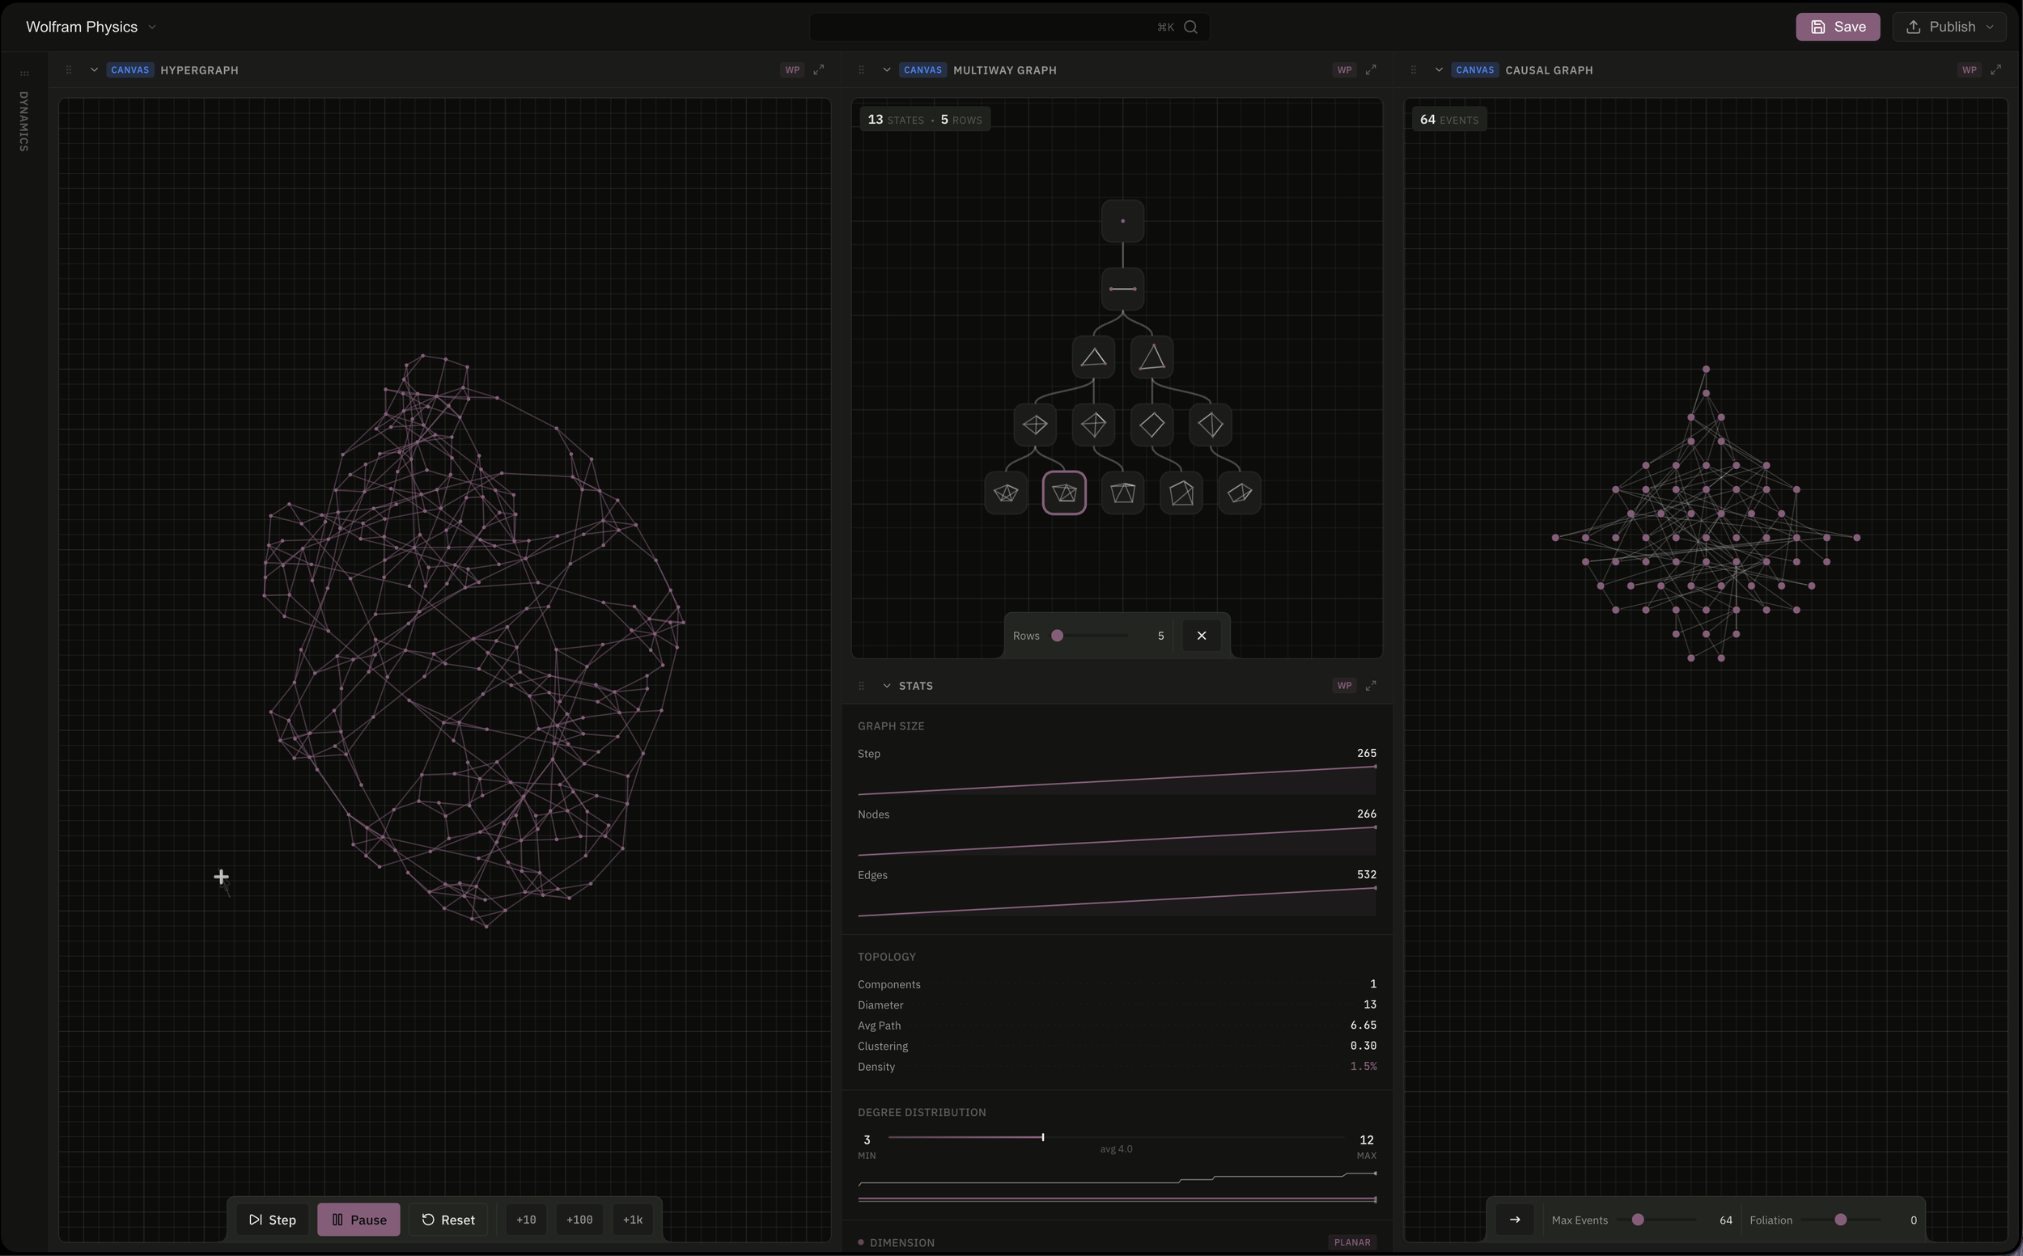Advance the simulation by +100 steps
Viewport: 2023px width, 1256px height.
click(x=579, y=1220)
